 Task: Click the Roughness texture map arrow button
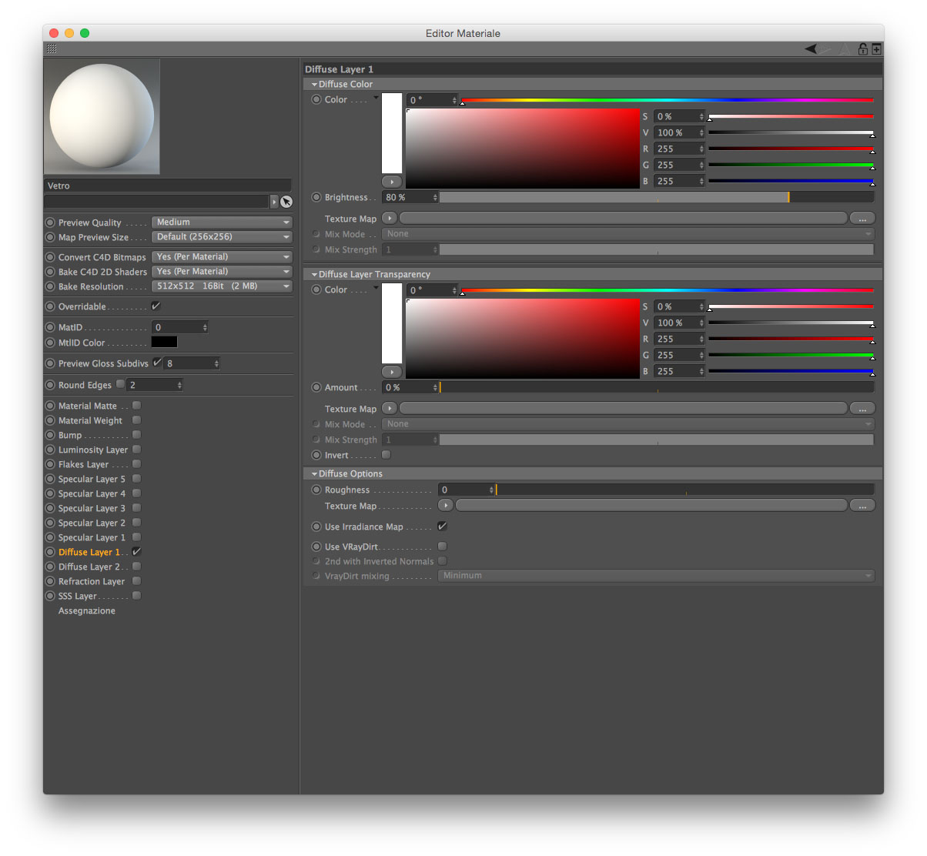445,506
